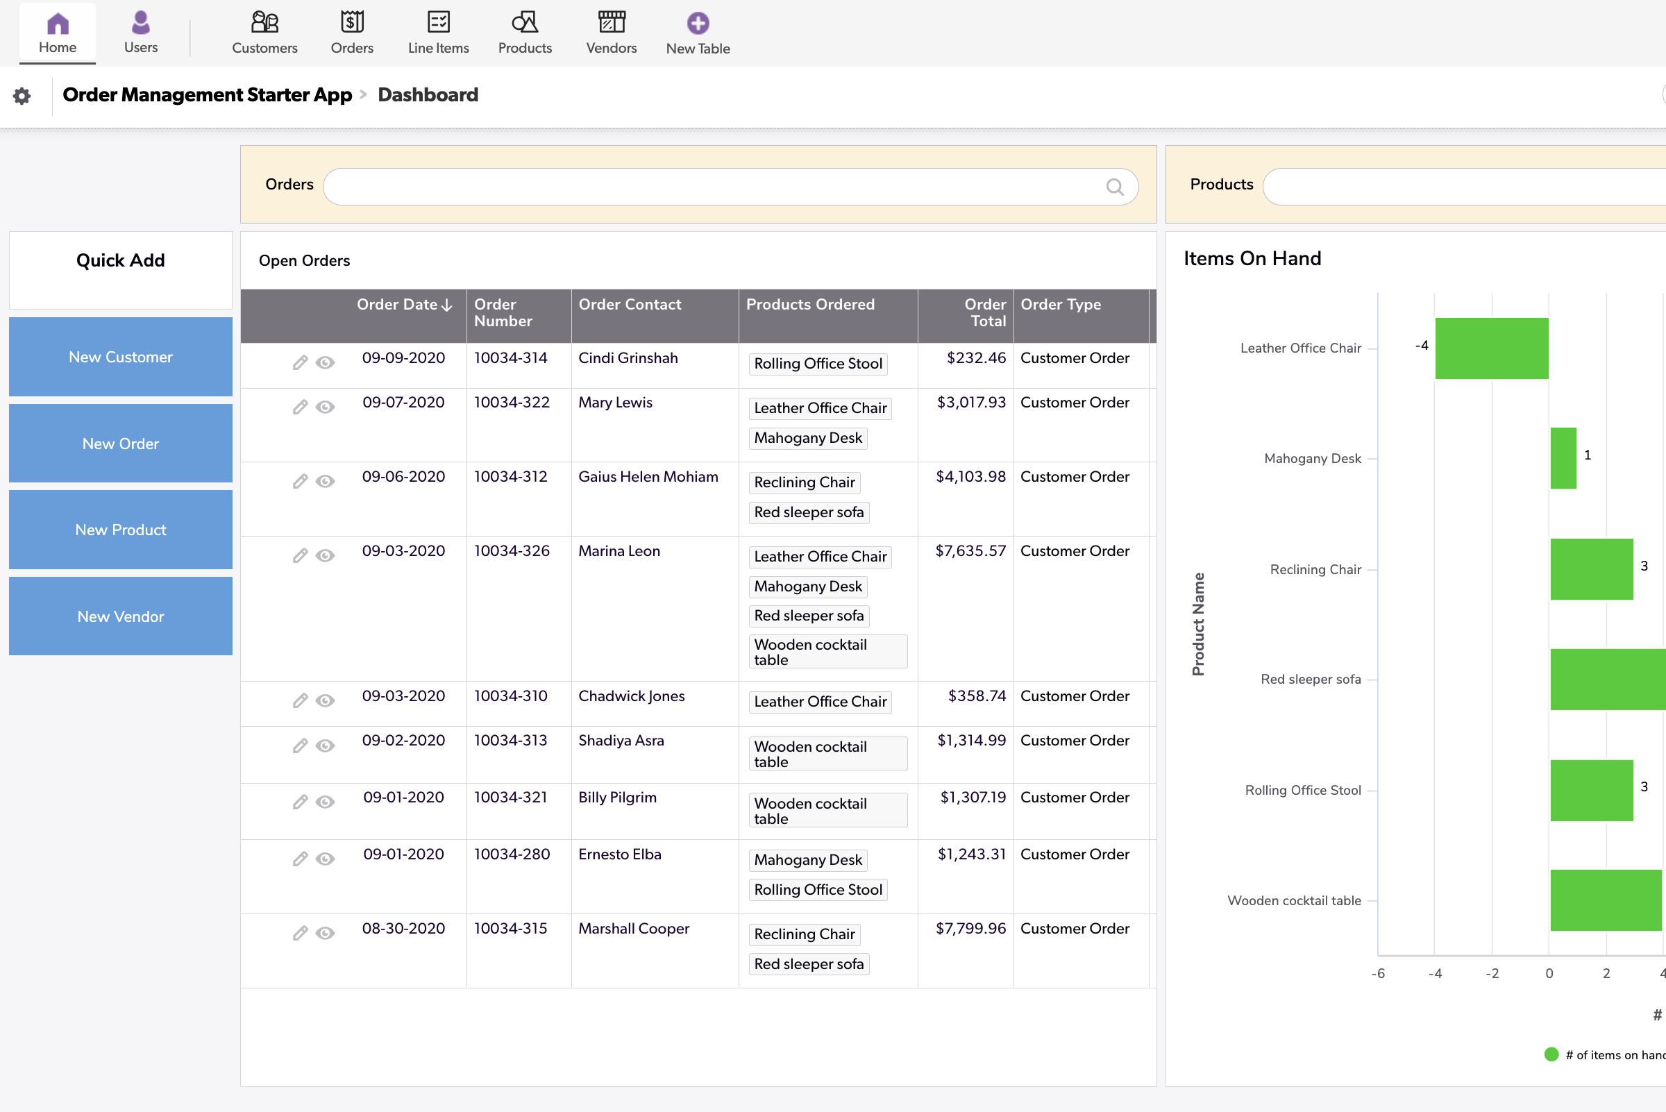
Task: Edit order 10034-314 with the pencil icon
Action: (300, 362)
